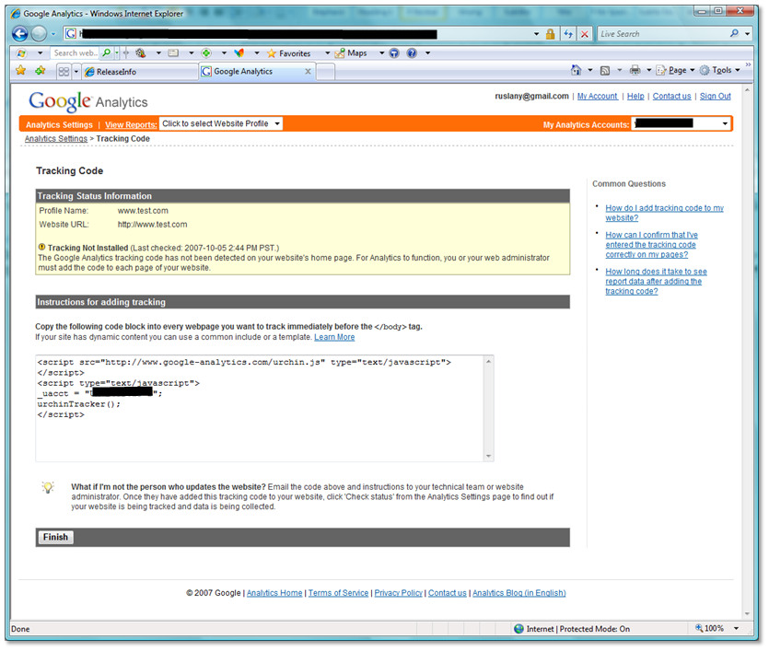Click the blue help question mark icon
This screenshot has width=769, height=651.
click(412, 52)
